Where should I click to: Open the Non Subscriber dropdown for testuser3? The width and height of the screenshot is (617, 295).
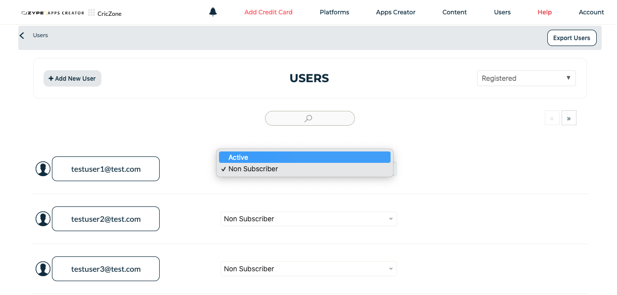(308, 268)
